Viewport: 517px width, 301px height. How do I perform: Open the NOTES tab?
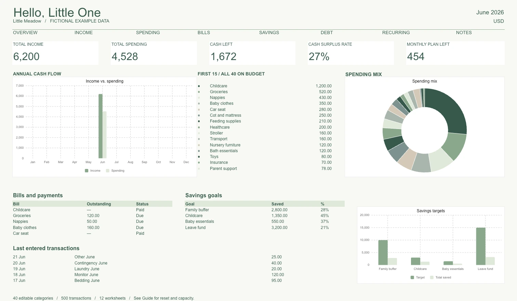[x=464, y=33]
